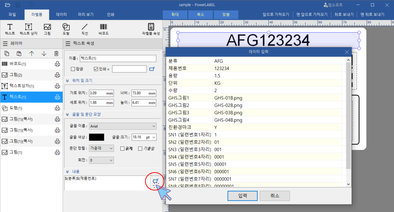Open the Arial font name dropdown
This screenshot has height=212, width=394.
[123, 126]
